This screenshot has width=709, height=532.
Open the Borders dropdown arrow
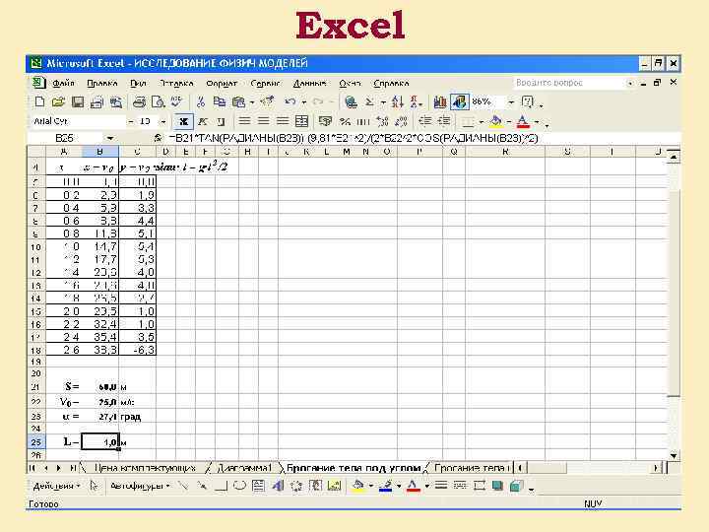482,122
